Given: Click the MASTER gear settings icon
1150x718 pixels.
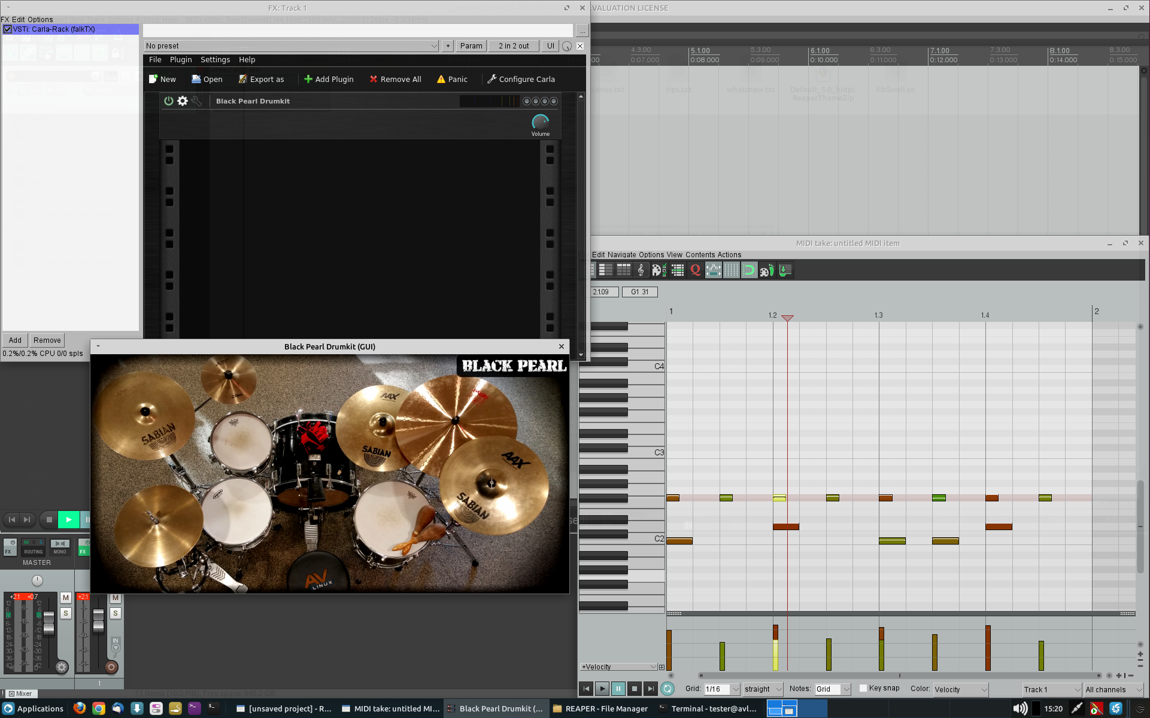Looking at the screenshot, I should 61,667.
